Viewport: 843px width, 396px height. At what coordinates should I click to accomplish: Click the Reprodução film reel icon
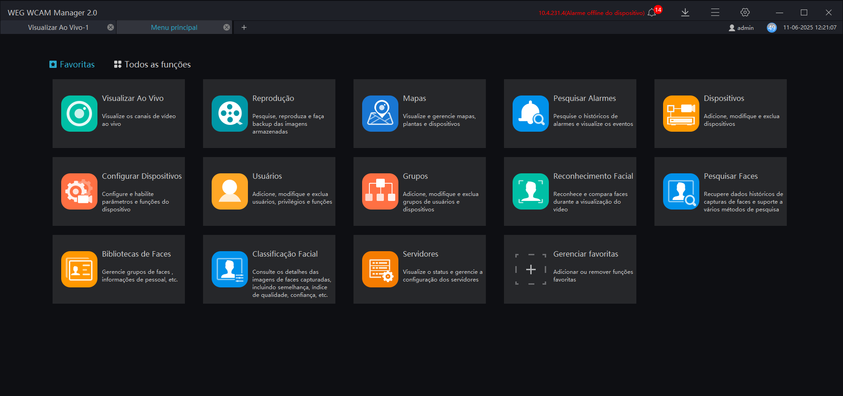[230, 114]
